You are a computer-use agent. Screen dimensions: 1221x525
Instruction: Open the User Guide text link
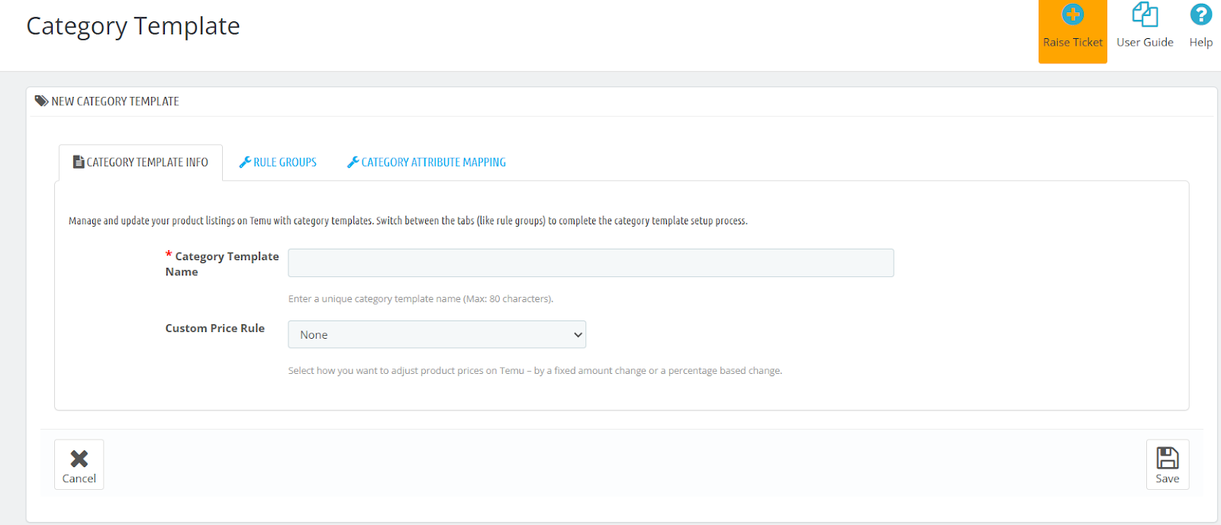coord(1145,43)
